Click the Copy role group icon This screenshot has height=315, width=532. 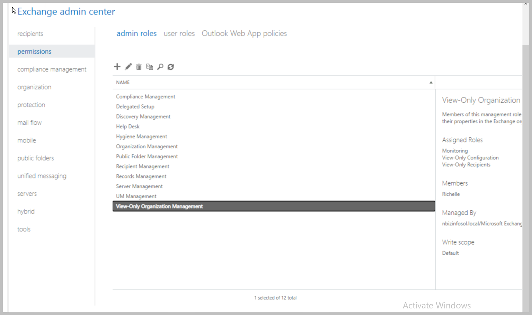pyautogui.click(x=150, y=67)
